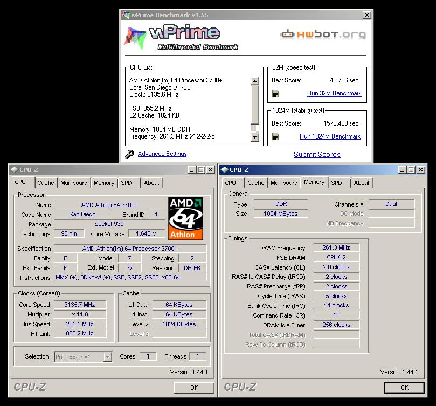Click the floppy save icon for 32M score
This screenshot has width=436, height=406.
275,93
